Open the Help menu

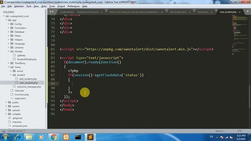click(x=85, y=6)
